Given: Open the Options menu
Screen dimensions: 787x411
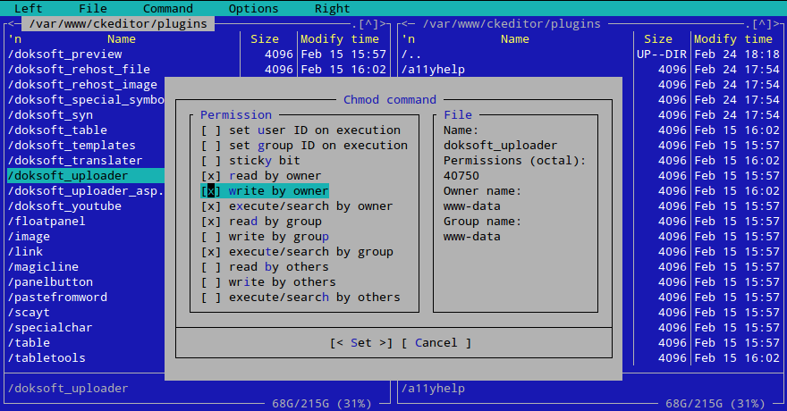Looking at the screenshot, I should click(253, 8).
